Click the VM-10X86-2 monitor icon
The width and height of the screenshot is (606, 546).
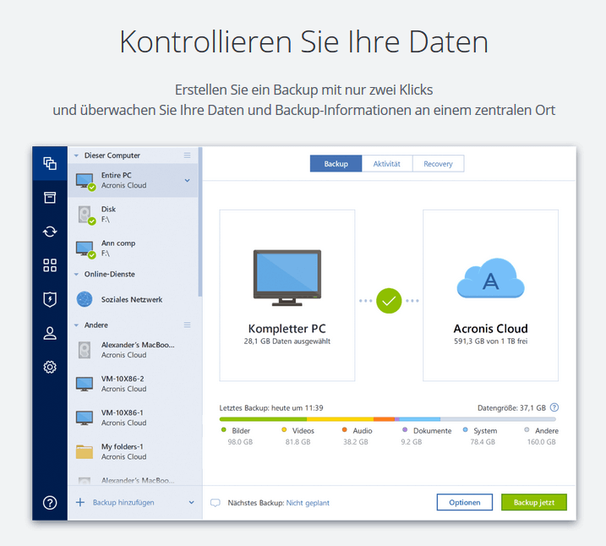click(85, 384)
